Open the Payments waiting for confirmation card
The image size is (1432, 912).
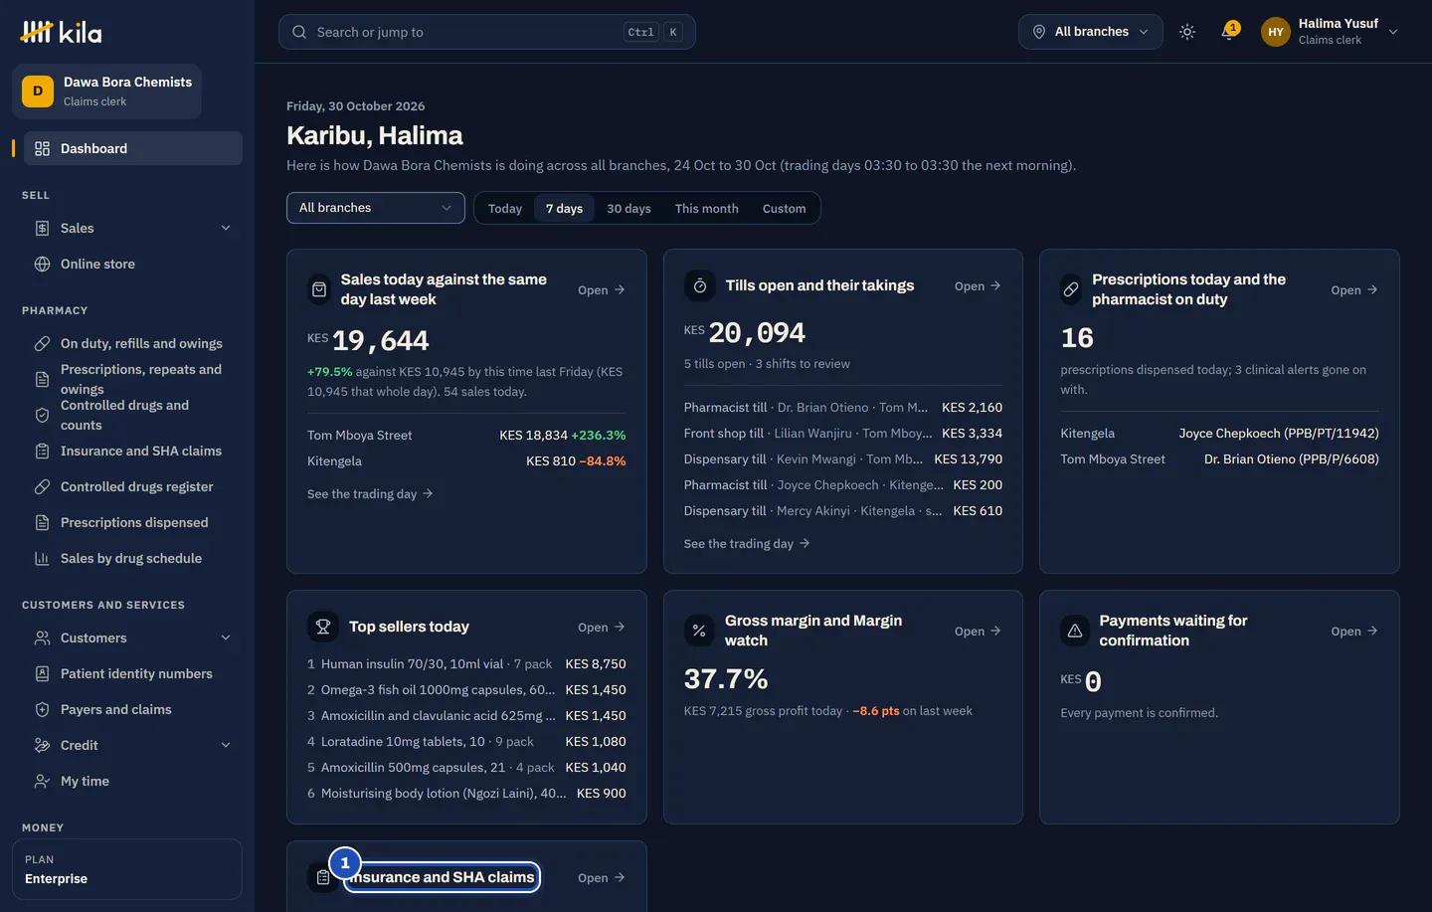tap(1354, 632)
